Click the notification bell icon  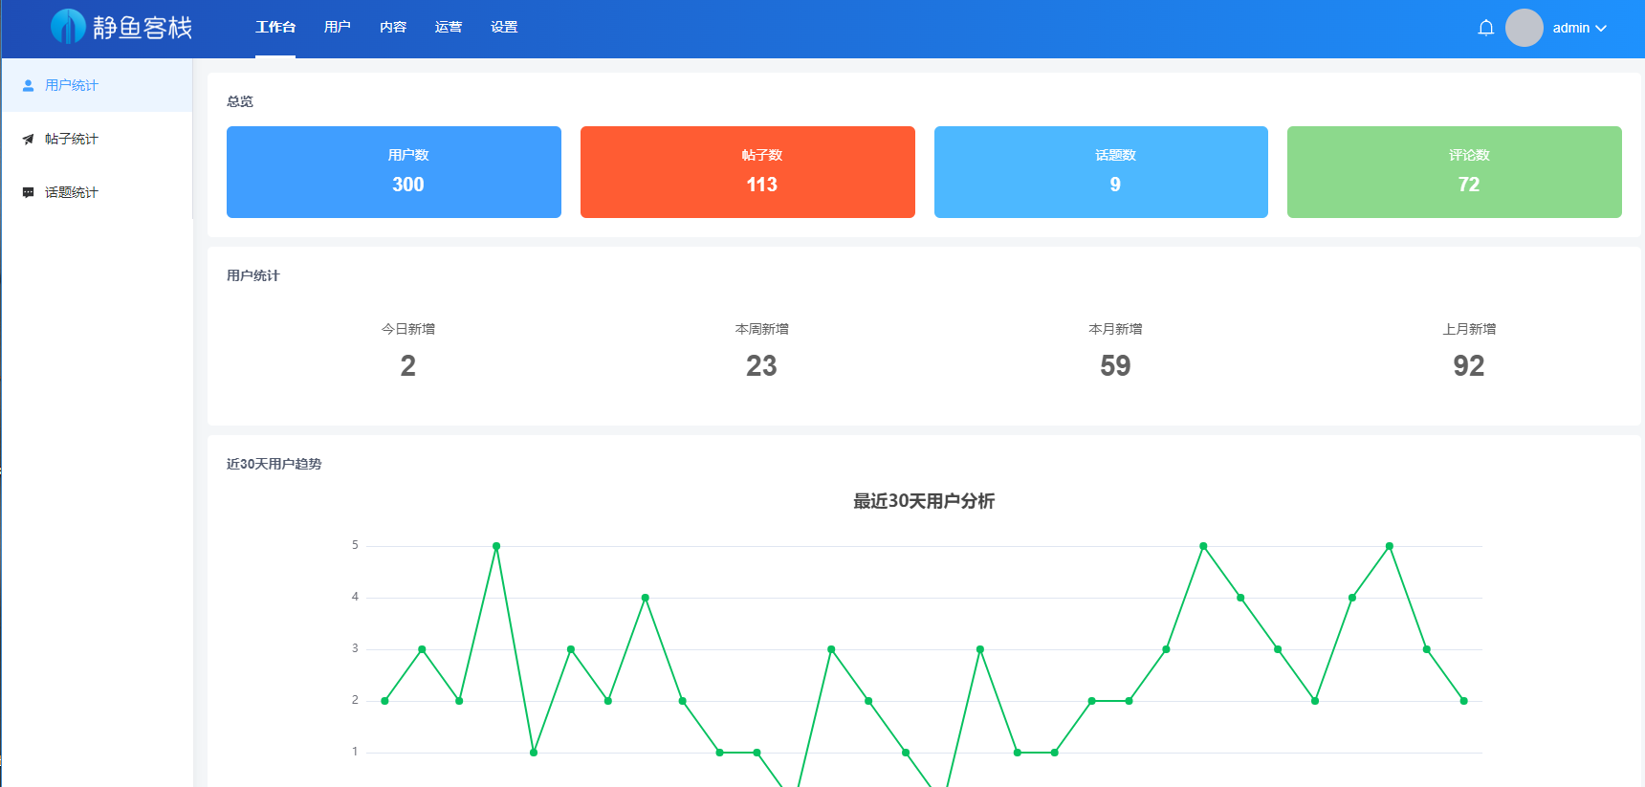click(x=1485, y=28)
